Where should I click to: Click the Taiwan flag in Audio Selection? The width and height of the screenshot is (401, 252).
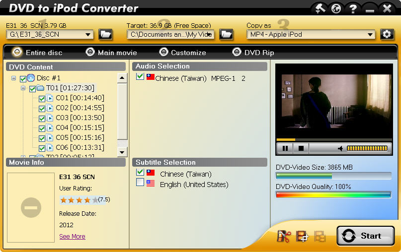(x=151, y=76)
